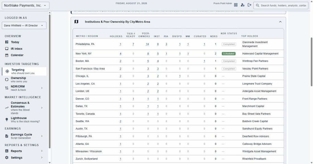Click Seattle holders count 2
313x164 pixels.
pos(120,121)
